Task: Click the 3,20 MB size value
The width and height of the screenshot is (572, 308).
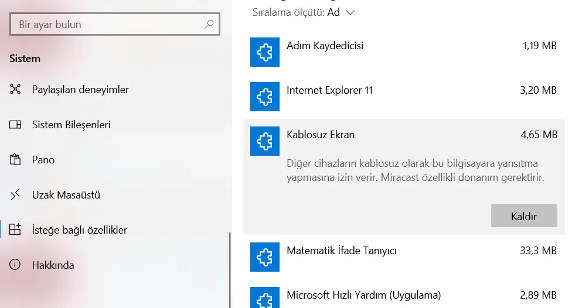Action: 538,90
